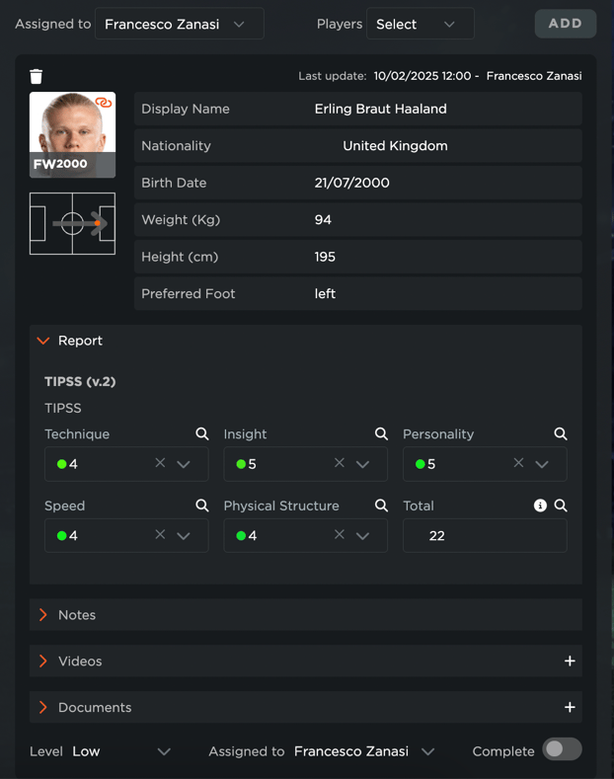
Task: Clear the Physical Structure rating
Action: click(x=340, y=535)
